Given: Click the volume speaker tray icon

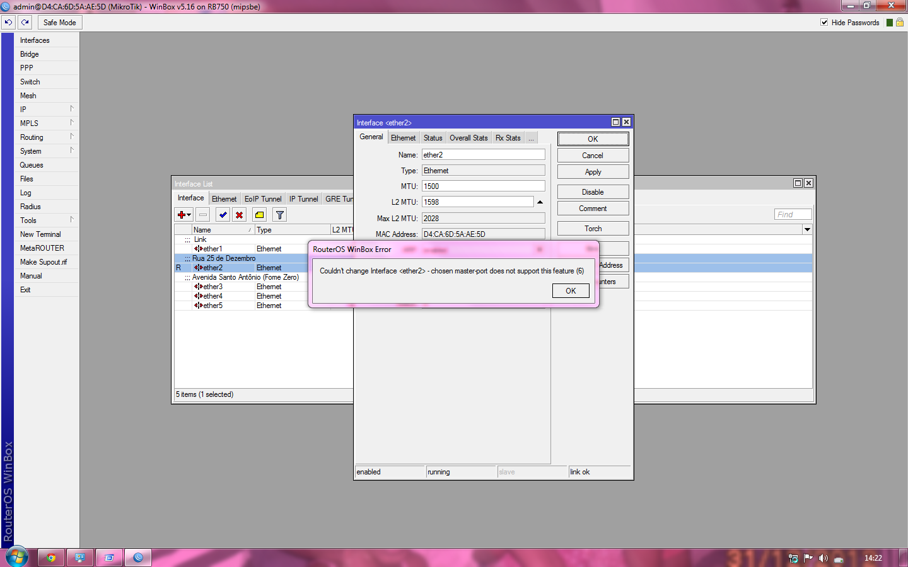Looking at the screenshot, I should (x=823, y=558).
